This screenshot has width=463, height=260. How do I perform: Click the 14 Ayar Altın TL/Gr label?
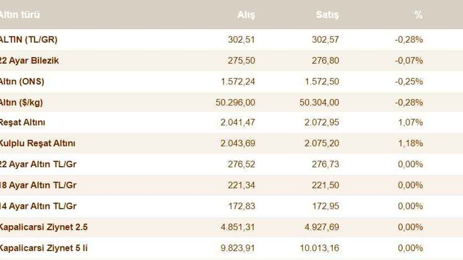tap(38, 206)
